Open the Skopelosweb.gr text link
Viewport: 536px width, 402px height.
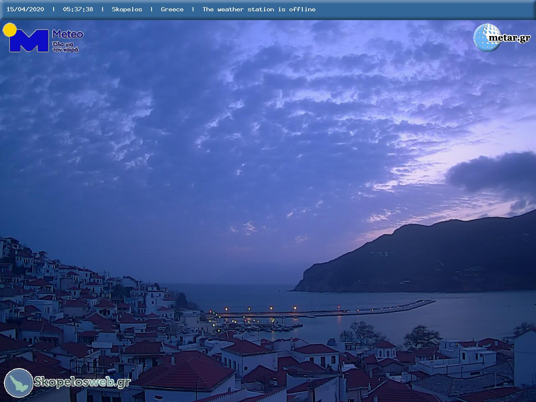82,382
